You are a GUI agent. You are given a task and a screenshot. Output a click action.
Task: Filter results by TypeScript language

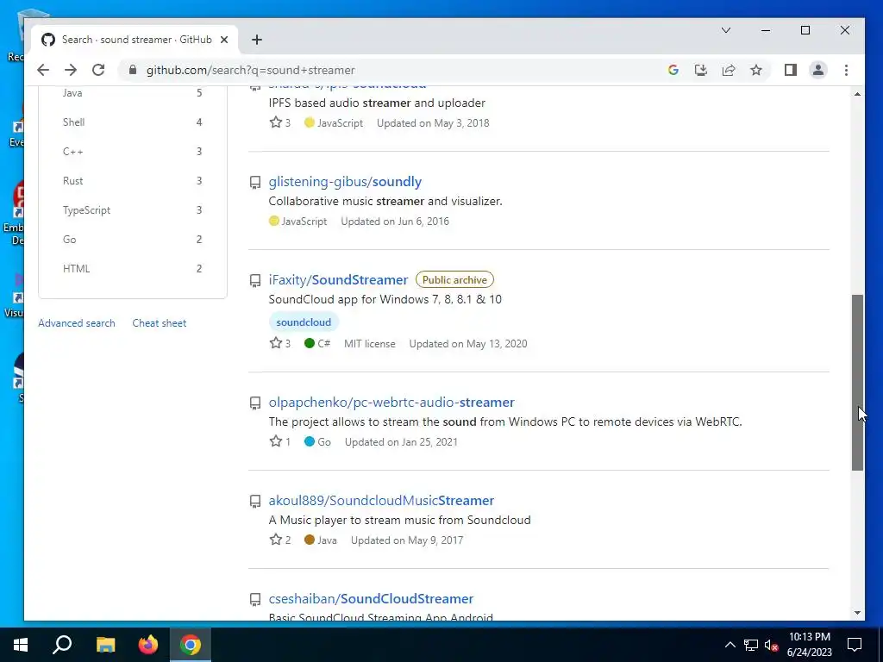[132, 210]
